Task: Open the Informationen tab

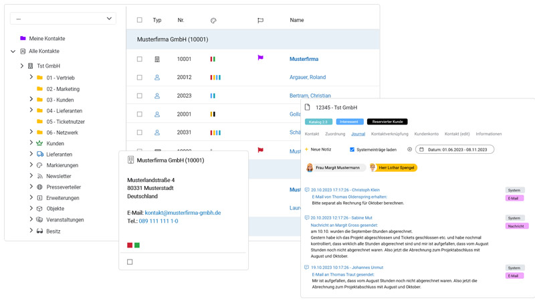Action: pyautogui.click(x=489, y=134)
